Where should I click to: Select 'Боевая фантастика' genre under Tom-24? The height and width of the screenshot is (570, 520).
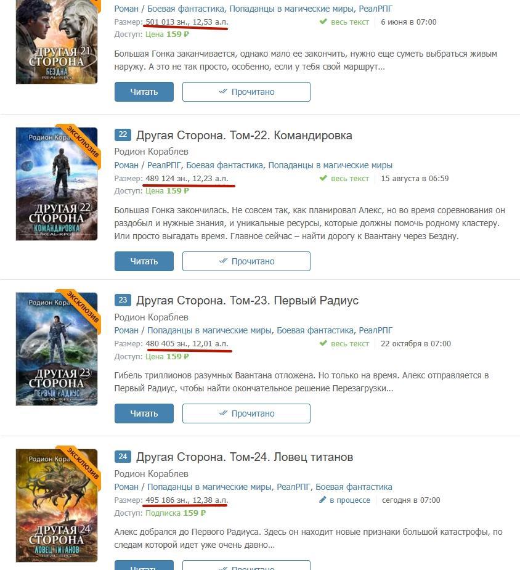(354, 487)
